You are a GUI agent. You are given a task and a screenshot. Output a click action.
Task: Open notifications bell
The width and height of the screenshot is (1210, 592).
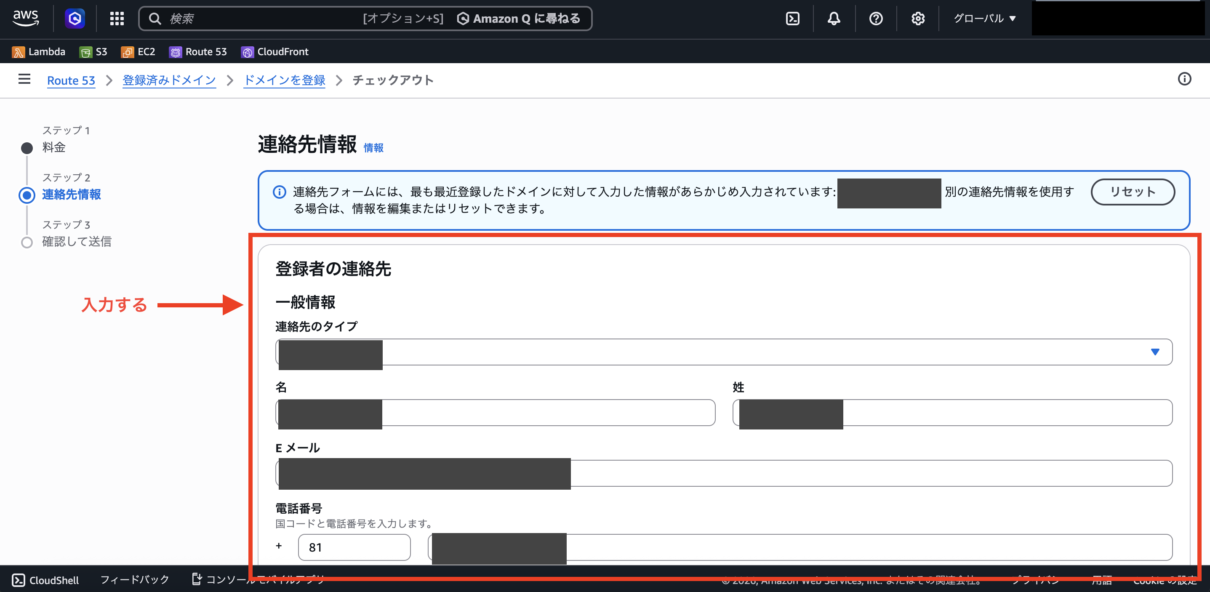click(834, 19)
